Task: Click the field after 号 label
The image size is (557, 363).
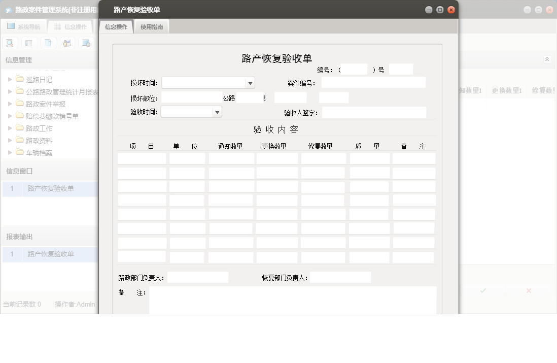Action: [401, 70]
